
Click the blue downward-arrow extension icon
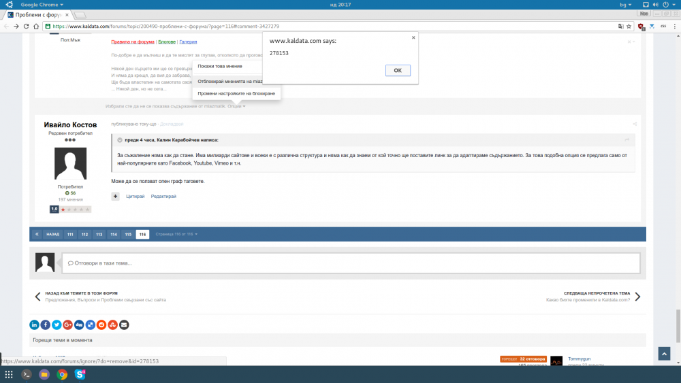pyautogui.click(x=652, y=26)
